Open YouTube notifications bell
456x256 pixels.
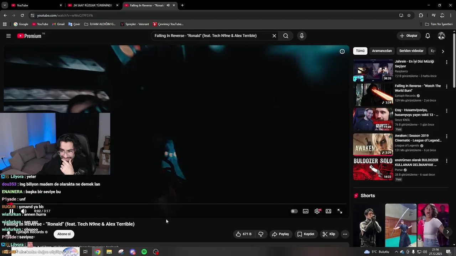click(428, 36)
